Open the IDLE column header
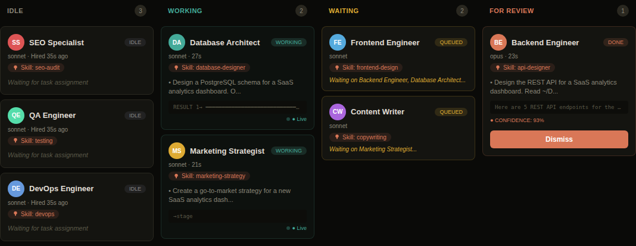636x246 pixels. pos(15,11)
